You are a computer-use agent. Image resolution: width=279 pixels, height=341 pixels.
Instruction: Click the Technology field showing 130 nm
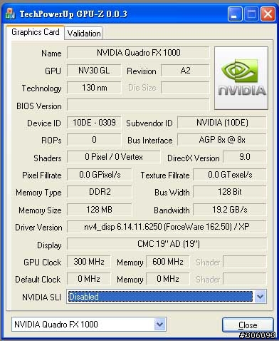[x=94, y=88]
